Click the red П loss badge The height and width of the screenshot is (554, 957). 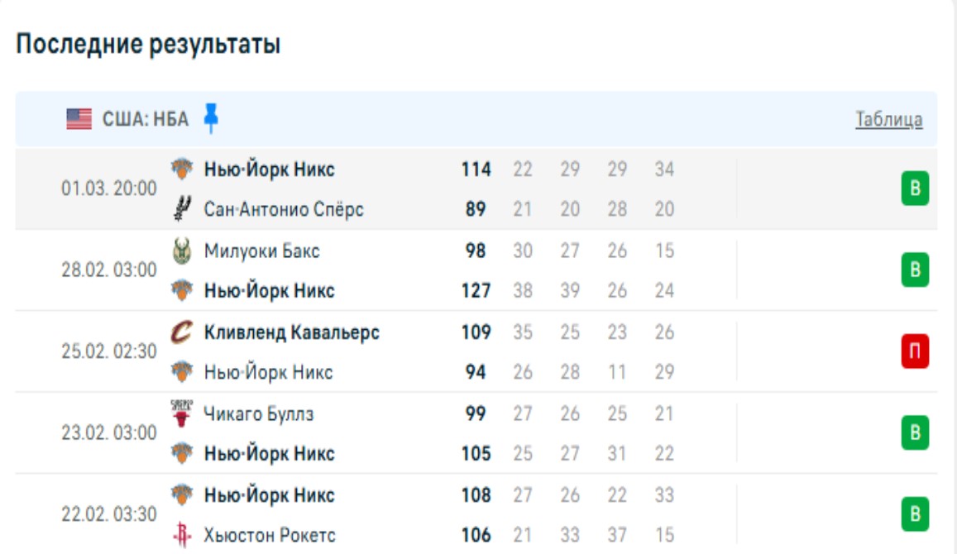(915, 353)
